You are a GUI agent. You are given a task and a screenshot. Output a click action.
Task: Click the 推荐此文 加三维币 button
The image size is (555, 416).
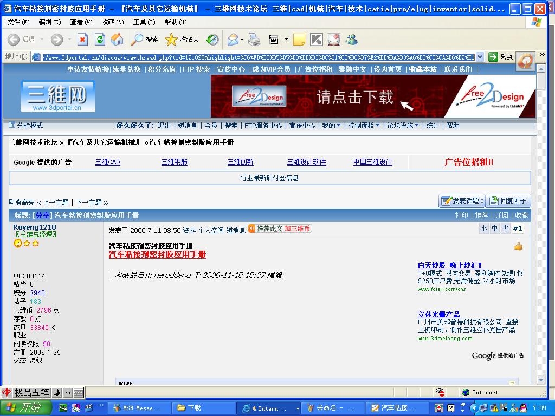[280, 229]
